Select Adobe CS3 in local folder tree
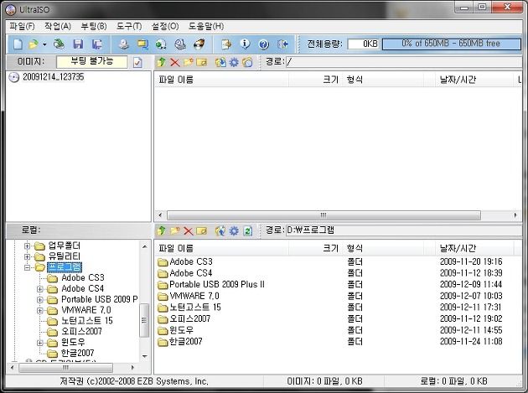This screenshot has width=528, height=393. pos(83,278)
